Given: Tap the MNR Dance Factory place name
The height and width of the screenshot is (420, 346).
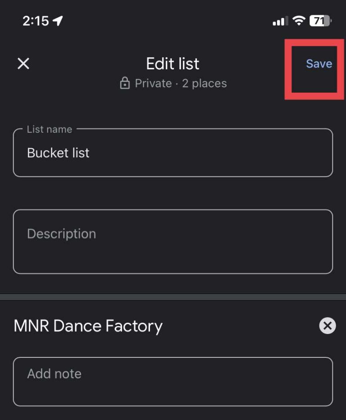Looking at the screenshot, I should (x=88, y=326).
